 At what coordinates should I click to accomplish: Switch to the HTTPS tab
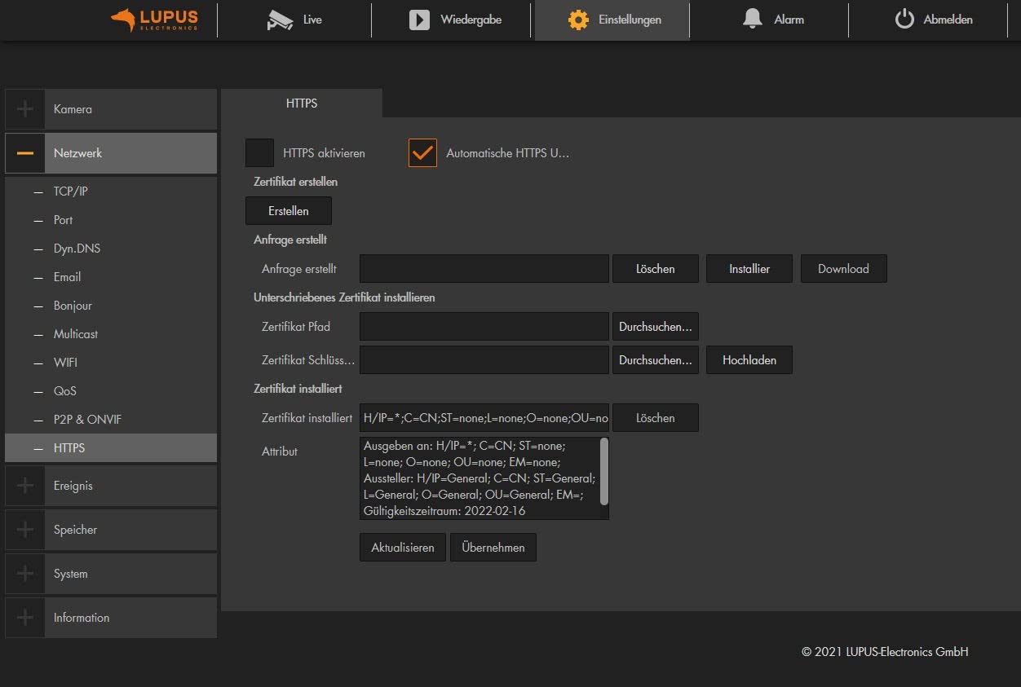coord(302,103)
